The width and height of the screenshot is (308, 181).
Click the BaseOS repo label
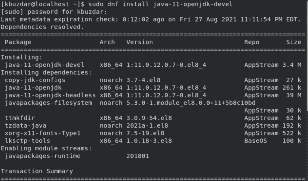[x=255, y=141]
